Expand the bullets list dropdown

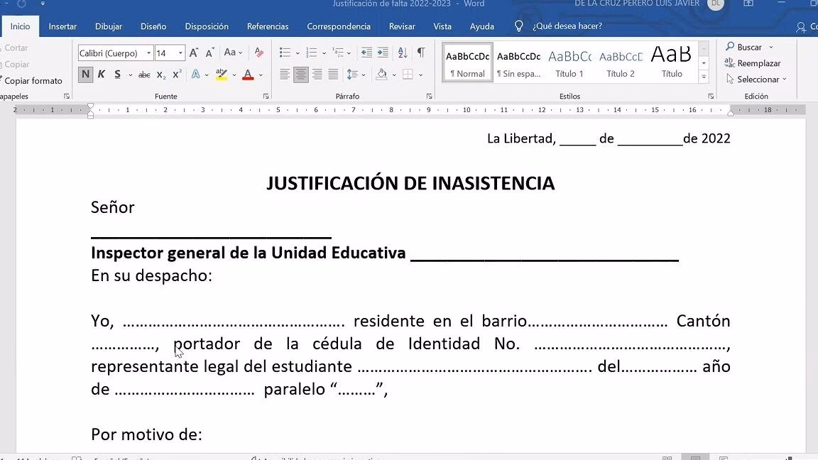click(298, 53)
